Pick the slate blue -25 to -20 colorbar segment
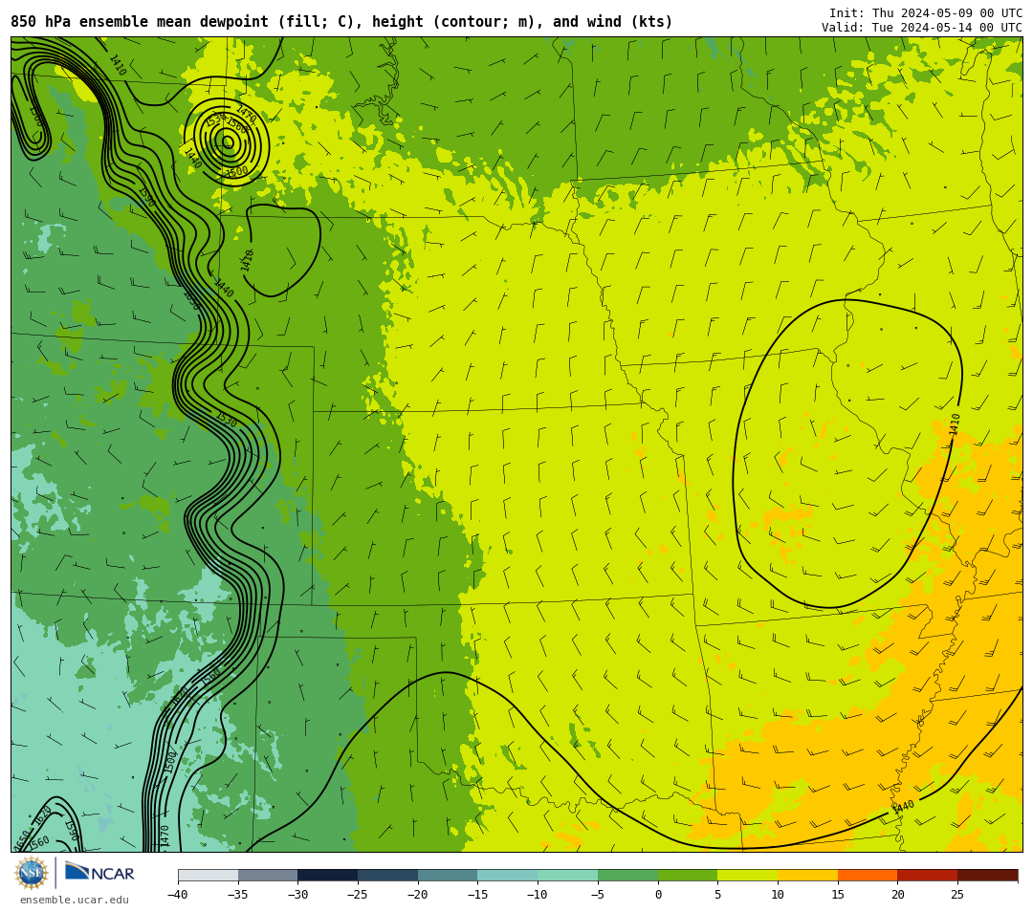The width and height of the screenshot is (1033, 912). click(388, 875)
